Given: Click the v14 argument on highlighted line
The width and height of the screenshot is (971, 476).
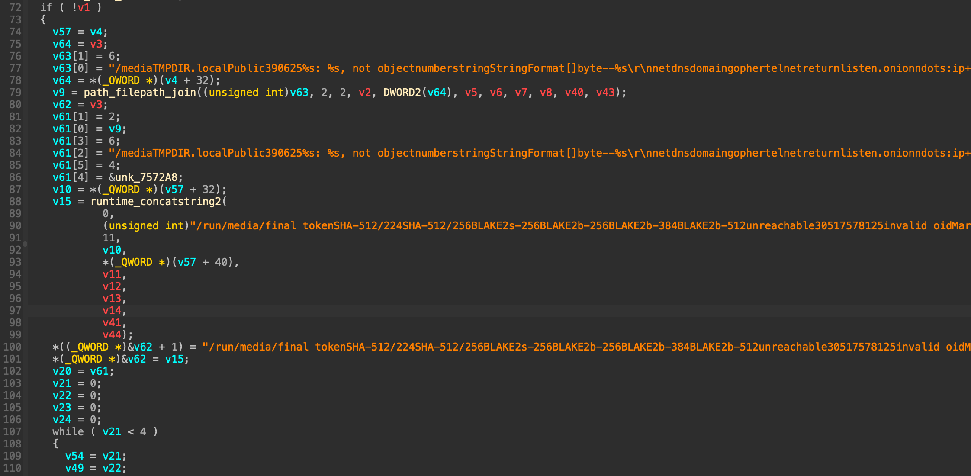Looking at the screenshot, I should point(112,311).
